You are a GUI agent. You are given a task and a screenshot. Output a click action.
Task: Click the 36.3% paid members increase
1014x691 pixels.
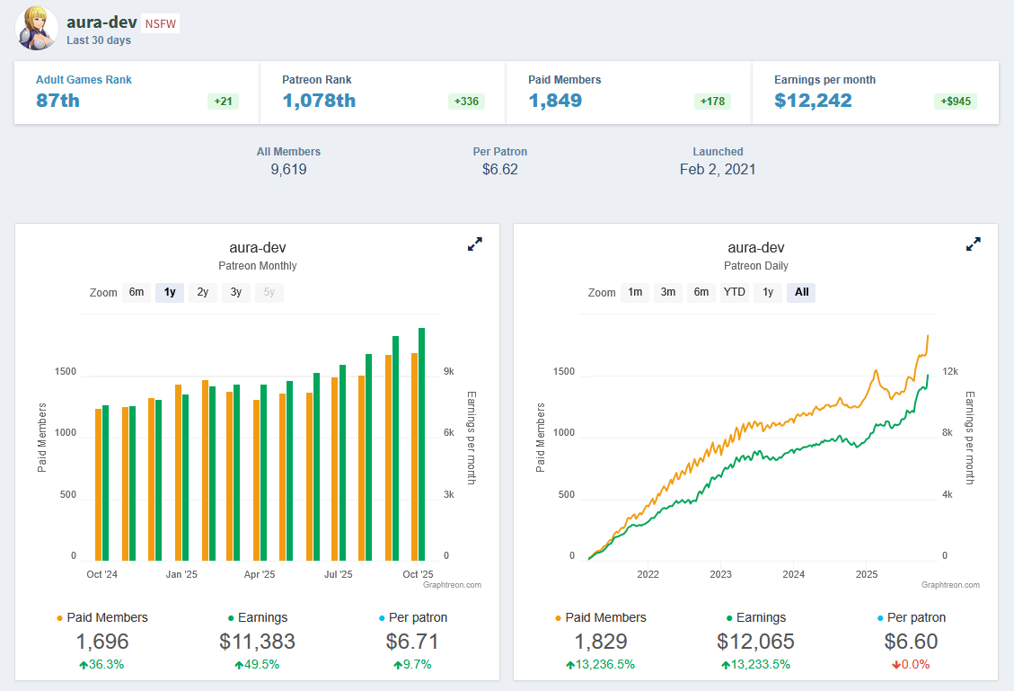click(102, 664)
